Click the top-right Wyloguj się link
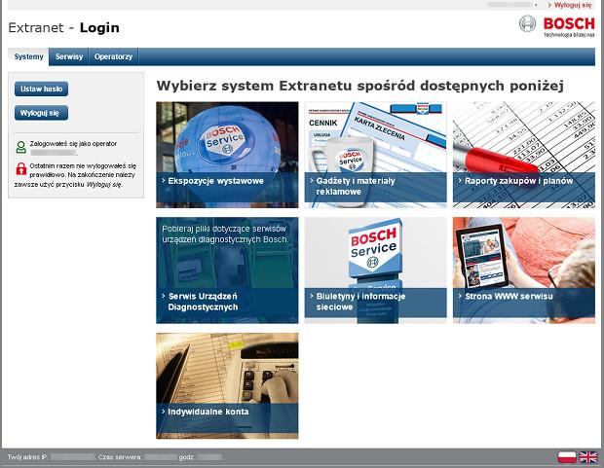The image size is (604, 468). click(570, 5)
